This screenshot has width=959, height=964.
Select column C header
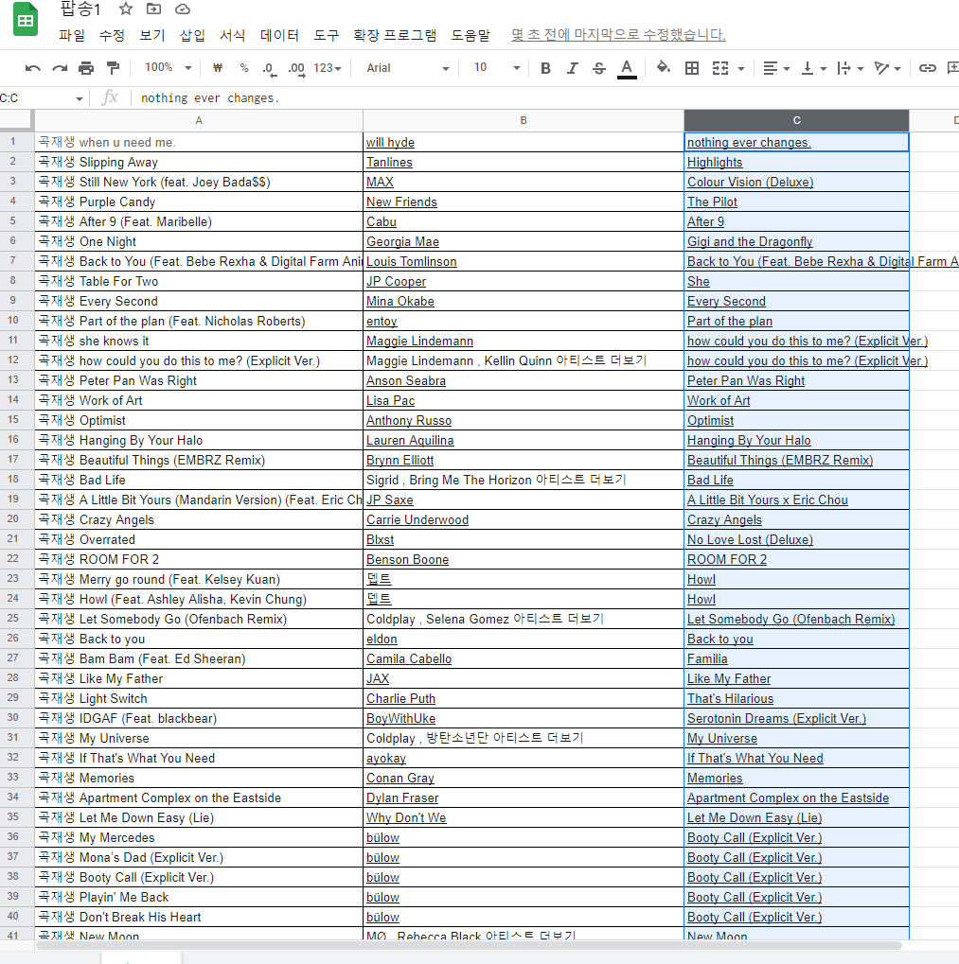(796, 120)
